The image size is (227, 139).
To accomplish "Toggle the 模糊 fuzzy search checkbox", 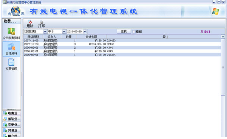I will click(134, 32).
